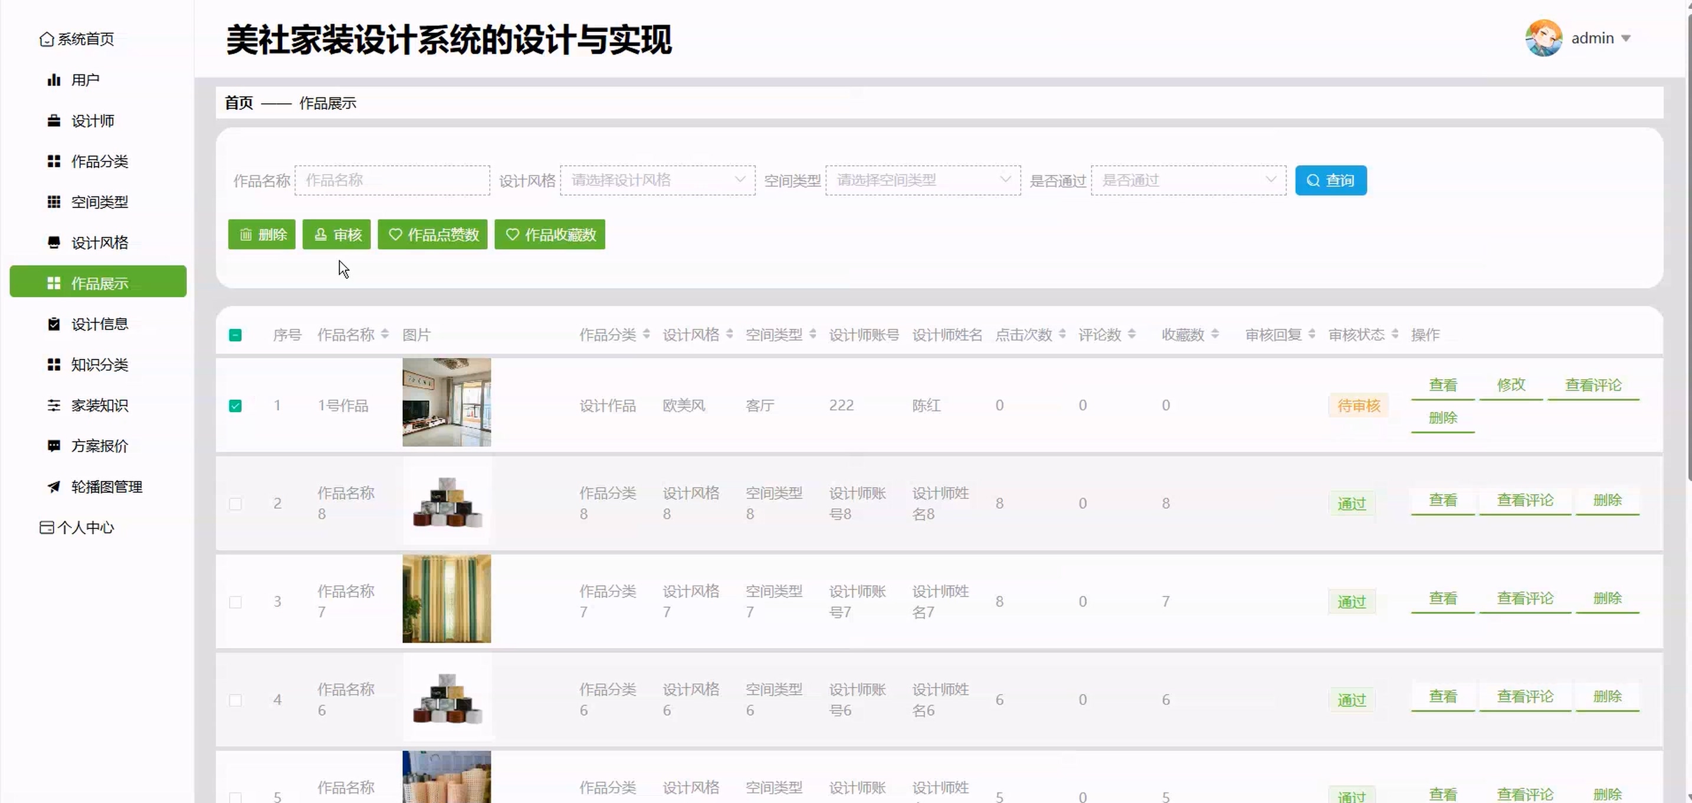Viewport: 1692px width, 803px height.
Task: Uncheck the checkbox for row 1号作品
Action: pos(235,406)
